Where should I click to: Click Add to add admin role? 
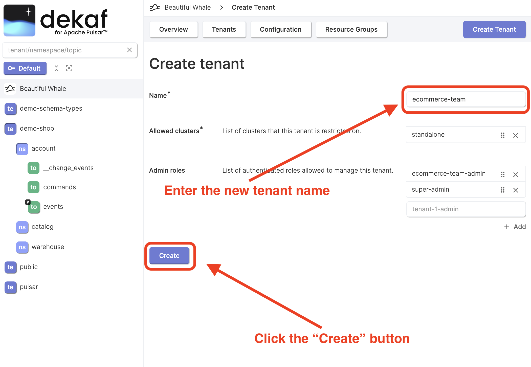(x=515, y=227)
